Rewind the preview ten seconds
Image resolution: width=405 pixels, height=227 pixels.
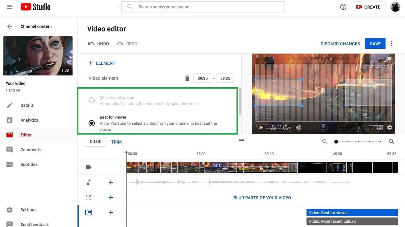pos(273,127)
